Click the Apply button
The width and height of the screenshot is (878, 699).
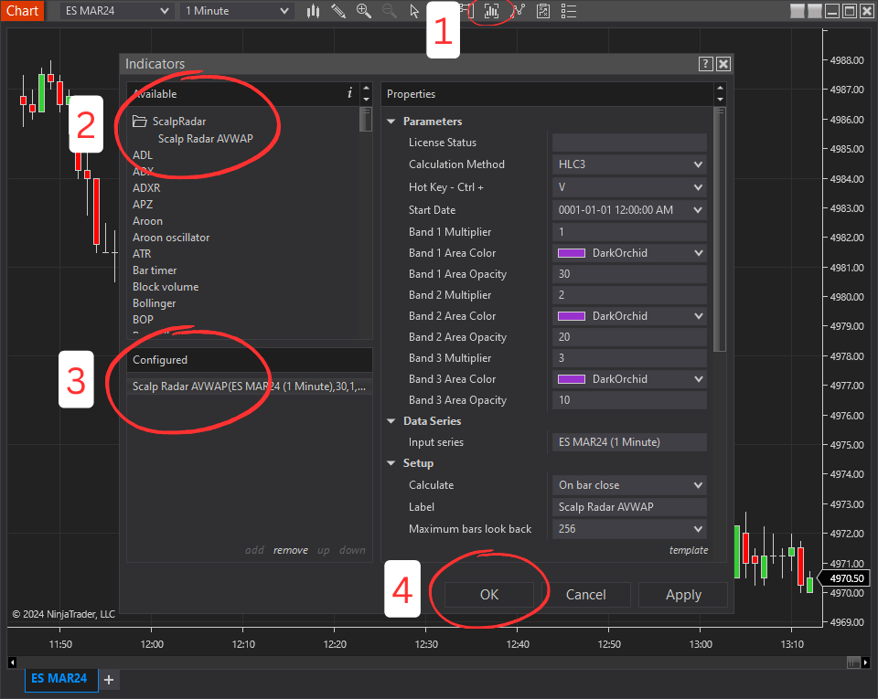(683, 595)
